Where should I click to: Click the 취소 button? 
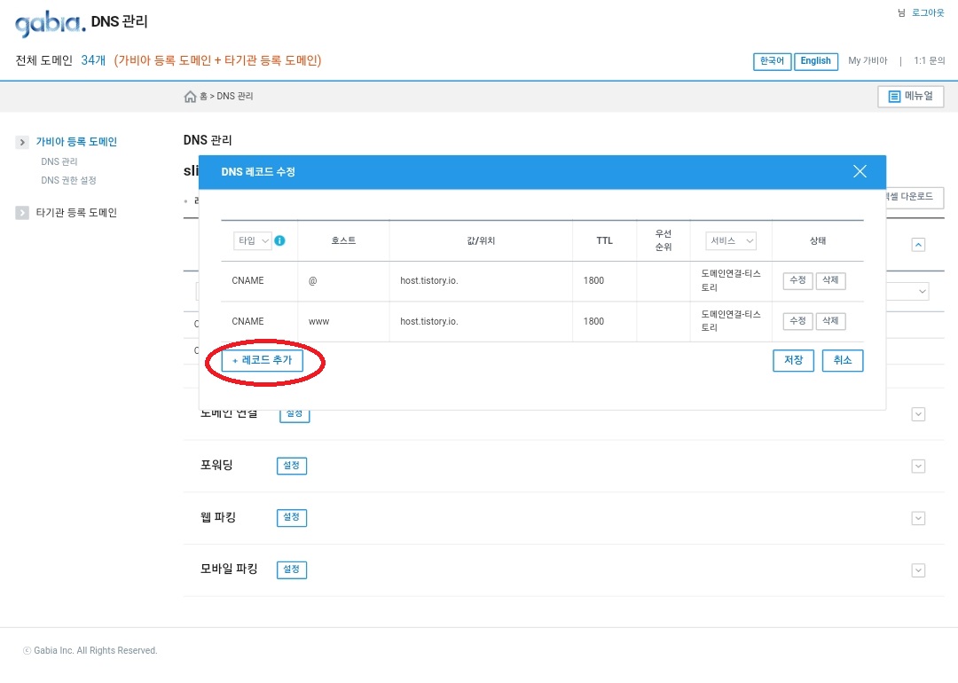click(843, 360)
